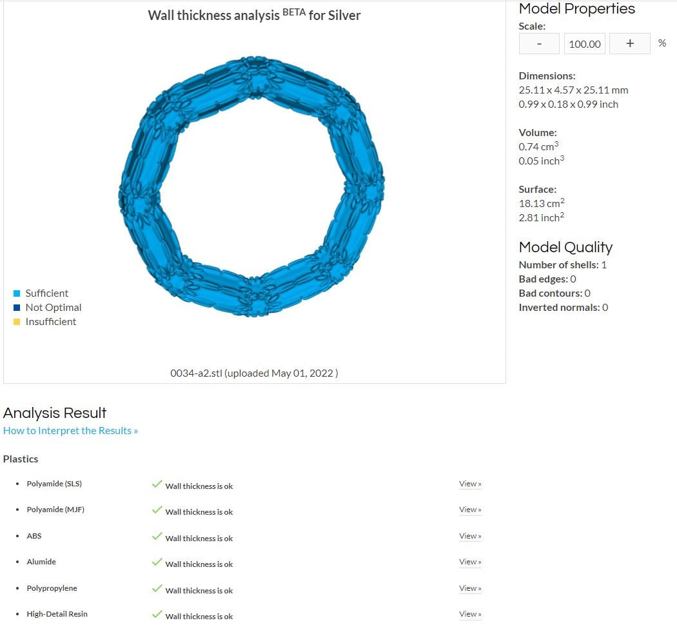Image resolution: width=677 pixels, height=625 pixels.
Task: Open View link for Alumide
Action: tap(470, 562)
